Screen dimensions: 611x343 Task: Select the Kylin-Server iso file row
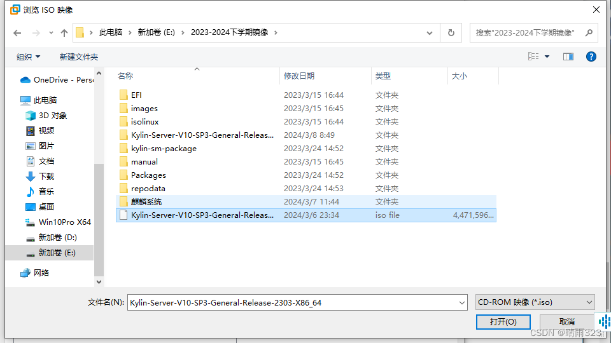click(306, 215)
